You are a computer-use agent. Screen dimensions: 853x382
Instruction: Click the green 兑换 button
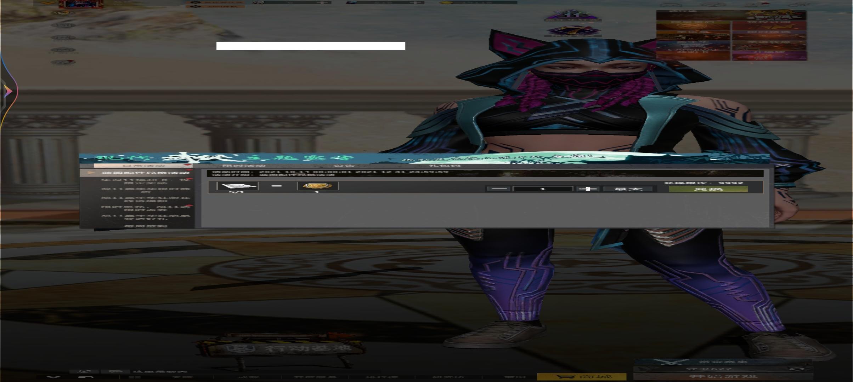(708, 189)
